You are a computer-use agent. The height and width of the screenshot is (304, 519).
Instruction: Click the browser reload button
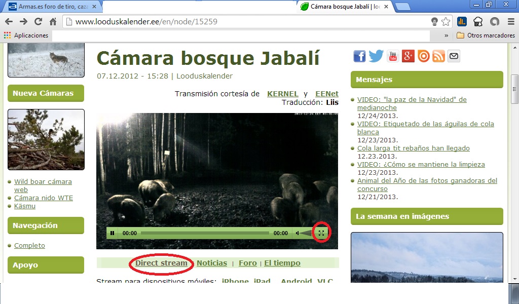point(38,22)
